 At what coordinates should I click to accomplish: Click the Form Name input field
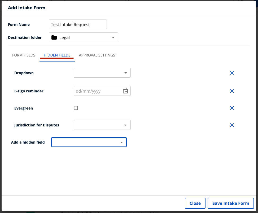[77, 24]
